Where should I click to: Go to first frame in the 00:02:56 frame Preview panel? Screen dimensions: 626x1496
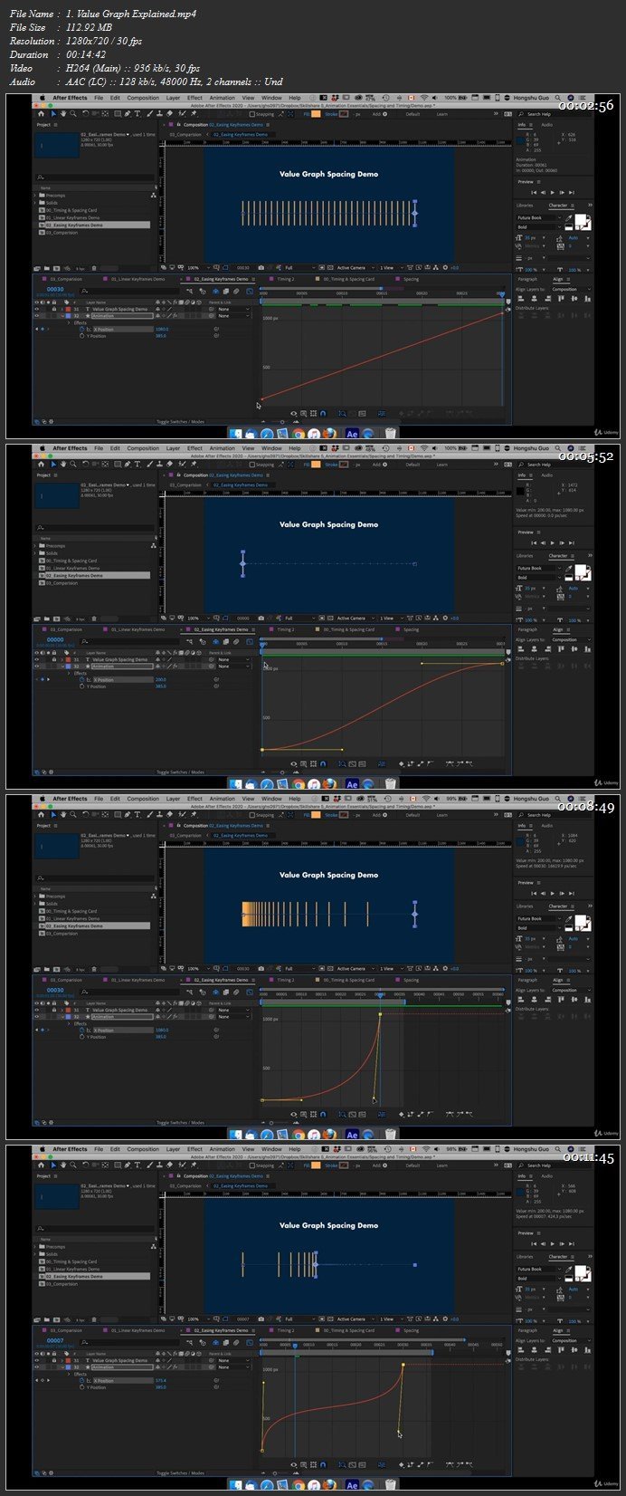[533, 192]
